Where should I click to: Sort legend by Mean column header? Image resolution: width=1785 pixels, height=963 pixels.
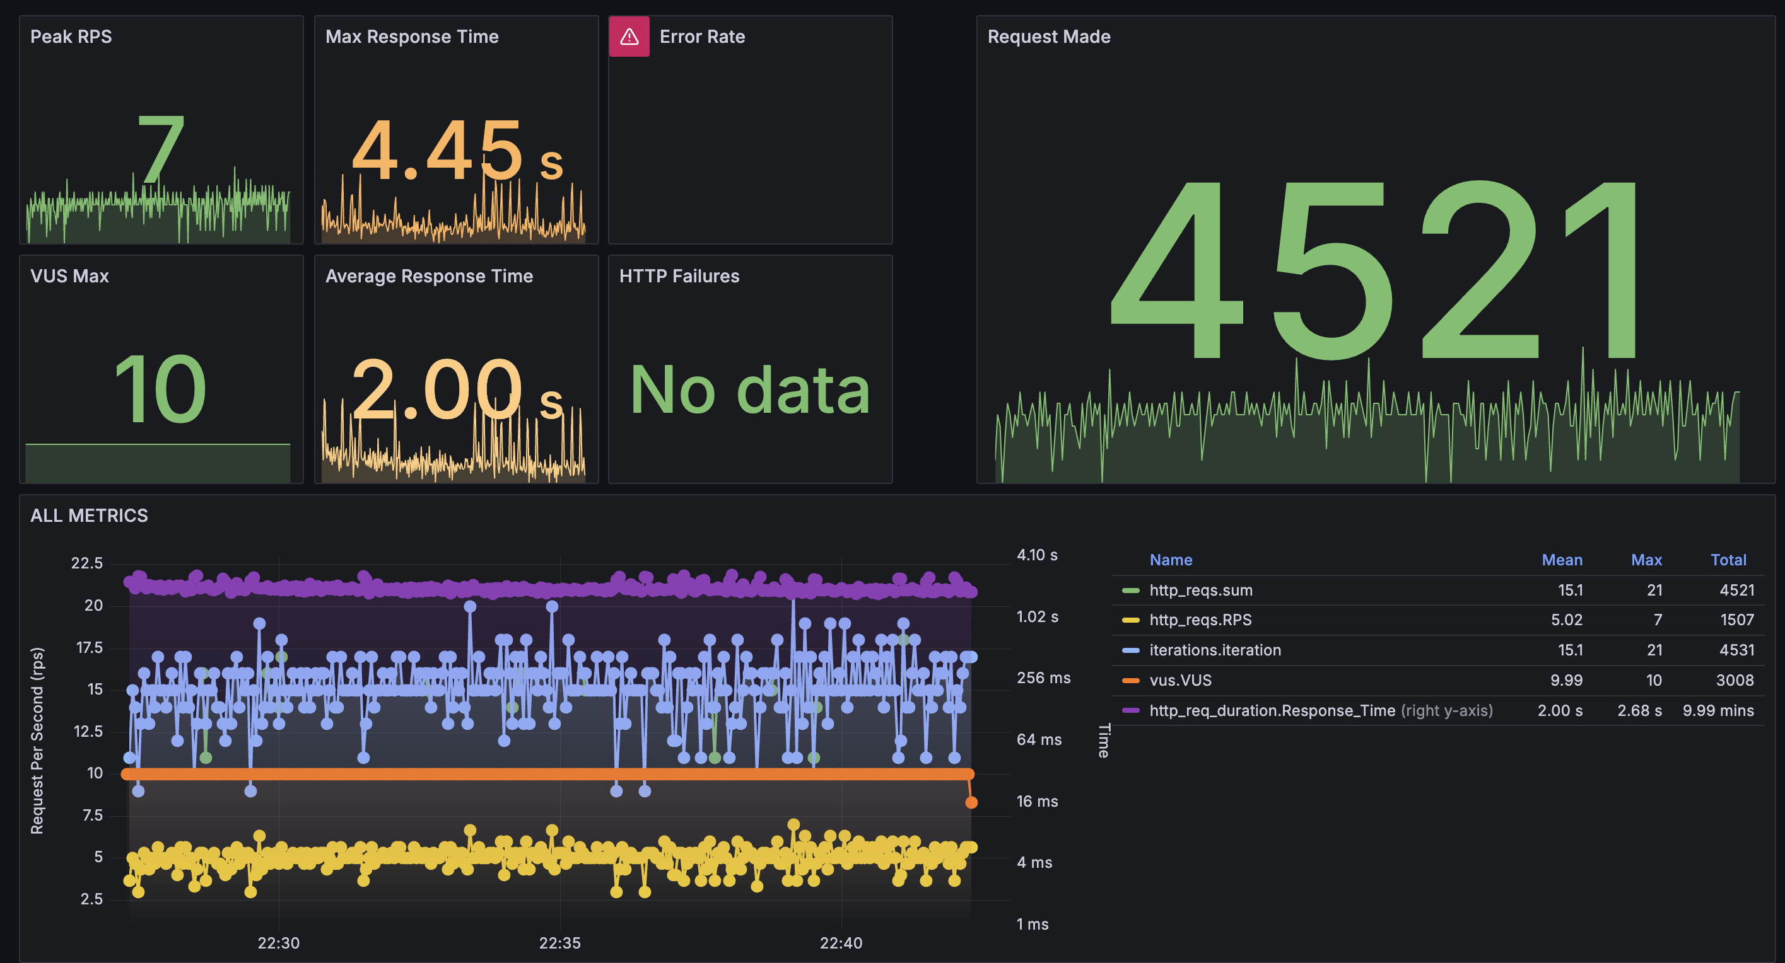(1561, 560)
